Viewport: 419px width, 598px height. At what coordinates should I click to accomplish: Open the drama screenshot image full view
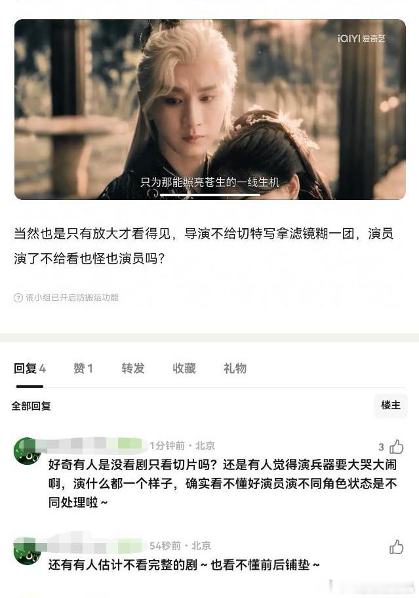210,109
